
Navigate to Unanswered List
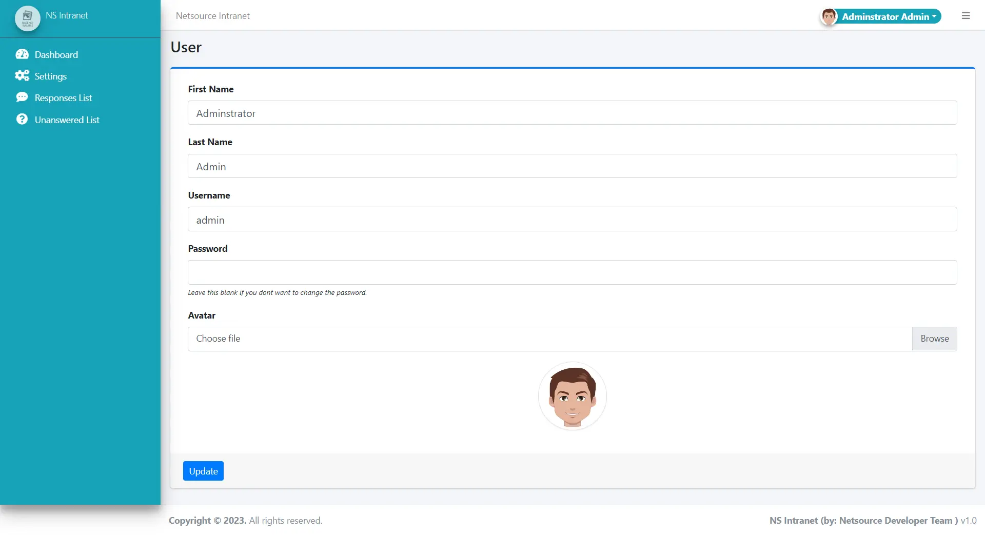click(67, 120)
